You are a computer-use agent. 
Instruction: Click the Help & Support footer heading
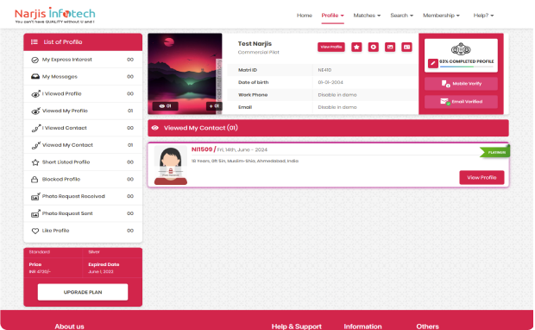297,327
